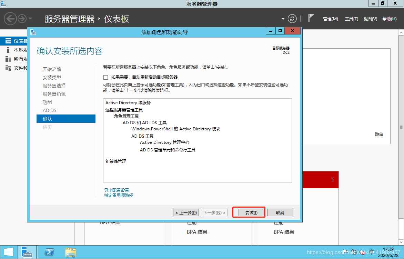Click the red tile showing 1
This screenshot has width=404, height=259.
321,180
